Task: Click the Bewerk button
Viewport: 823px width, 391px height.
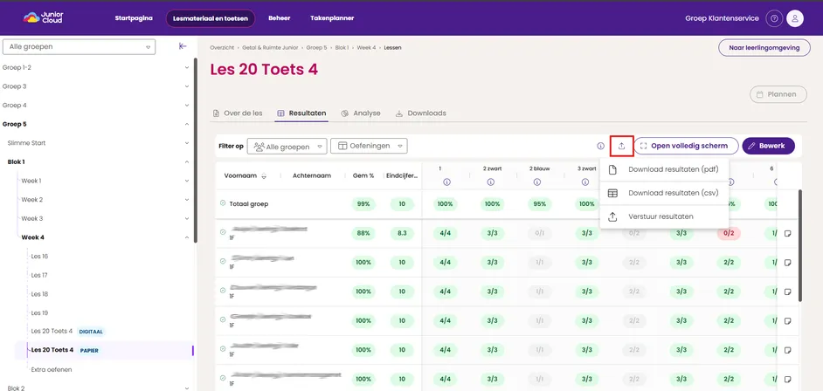Action: [769, 147]
